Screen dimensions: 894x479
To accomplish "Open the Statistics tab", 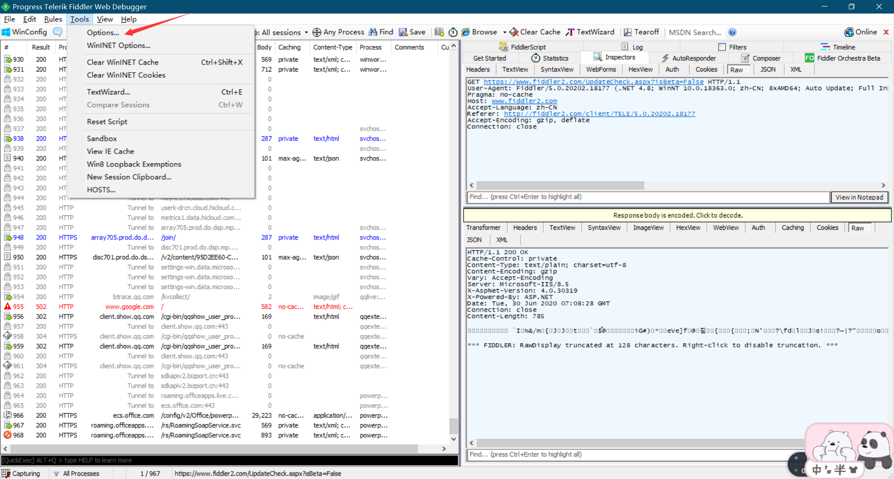I will [x=550, y=58].
